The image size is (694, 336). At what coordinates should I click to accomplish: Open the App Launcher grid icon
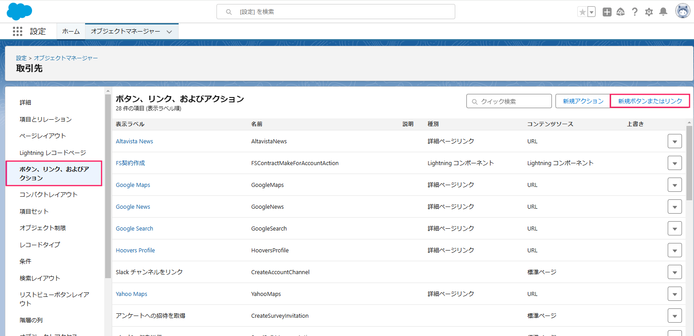[x=17, y=31]
